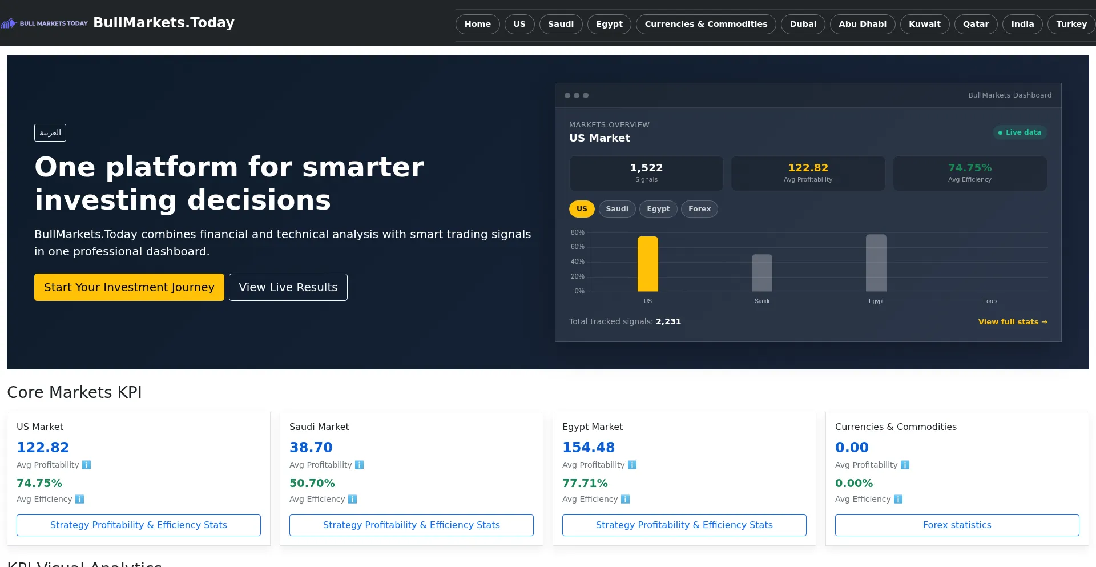
Task: Open the Abu Dhabi nav item
Action: pyautogui.click(x=863, y=24)
